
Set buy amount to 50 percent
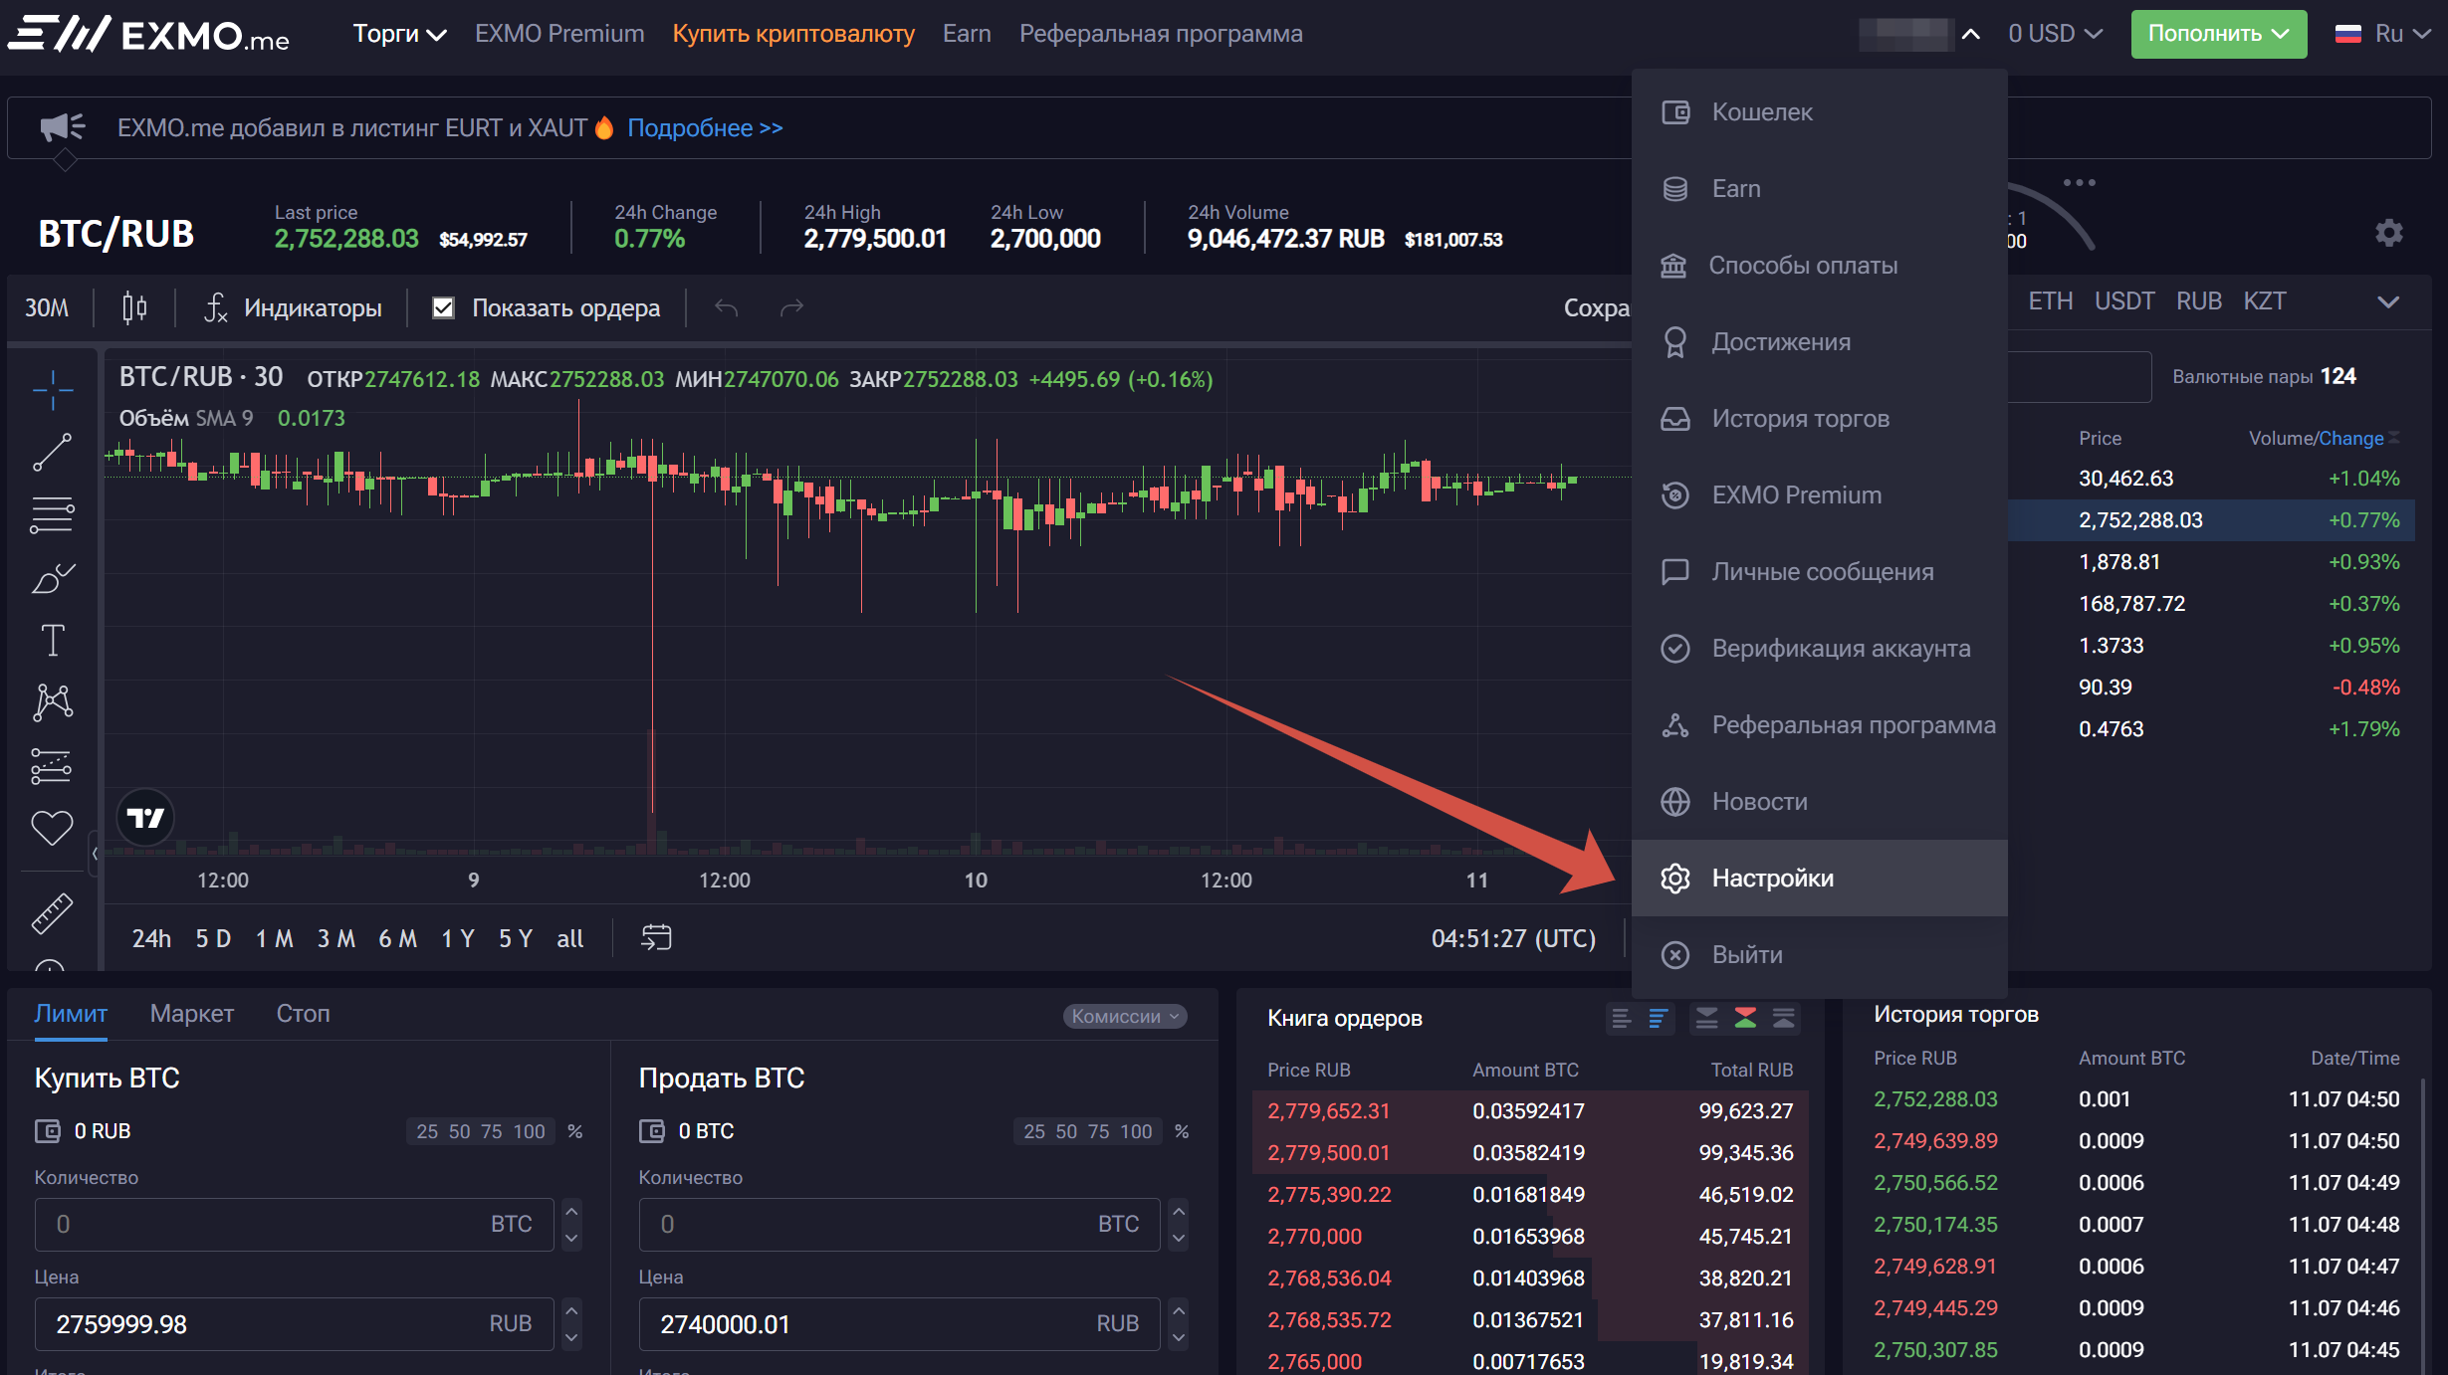[459, 1131]
